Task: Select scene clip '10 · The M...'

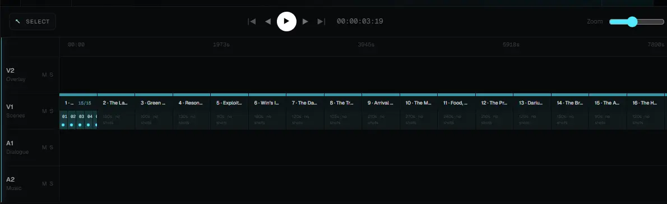Action: [419, 111]
